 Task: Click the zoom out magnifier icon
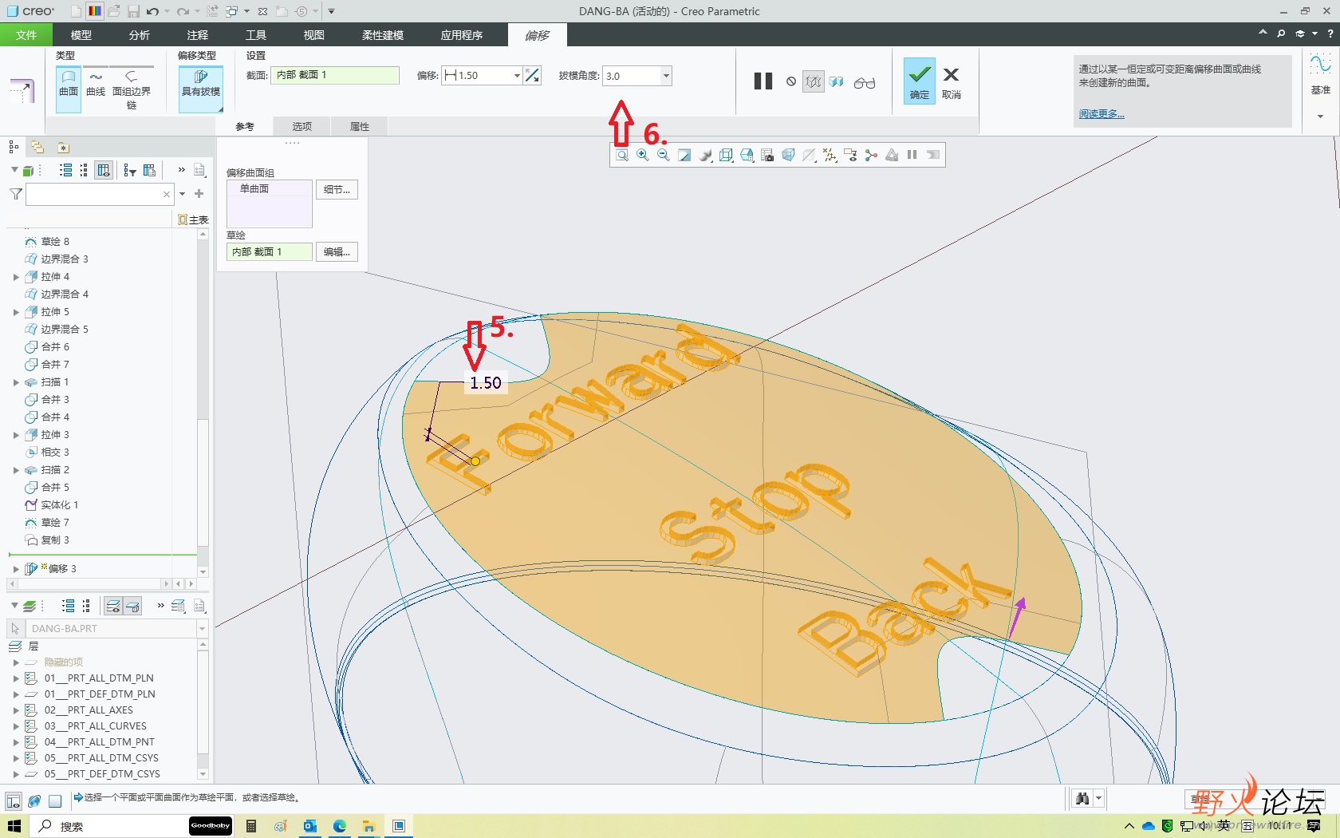click(x=664, y=155)
